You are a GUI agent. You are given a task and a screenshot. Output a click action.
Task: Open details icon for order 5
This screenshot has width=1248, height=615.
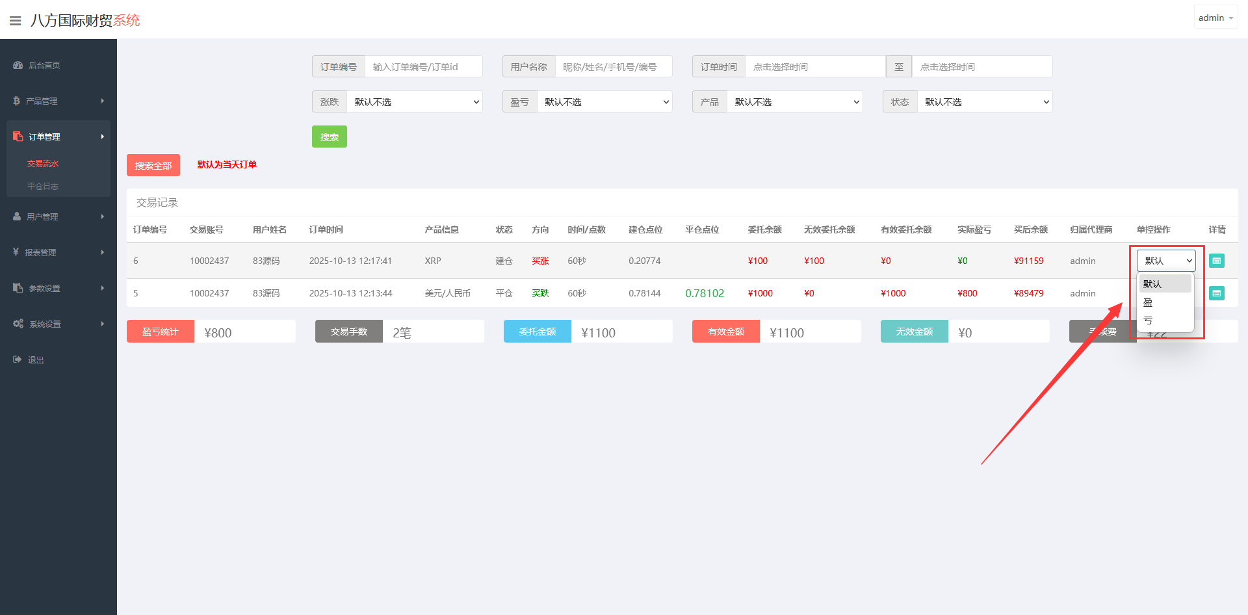[x=1216, y=293]
